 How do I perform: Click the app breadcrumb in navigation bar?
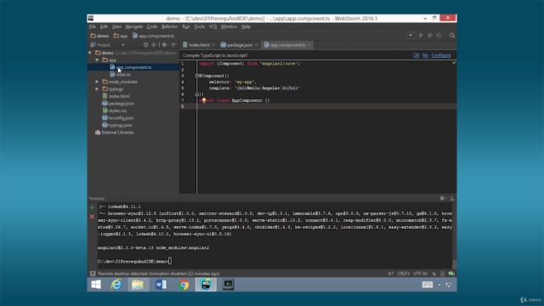coord(121,36)
